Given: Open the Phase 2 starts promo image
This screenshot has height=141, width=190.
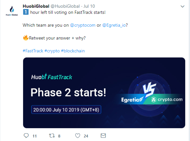Looking at the screenshot, I should (104, 93).
